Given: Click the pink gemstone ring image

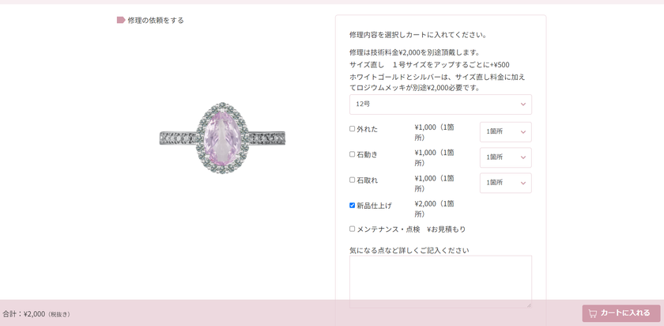Looking at the screenshot, I should click(222, 138).
